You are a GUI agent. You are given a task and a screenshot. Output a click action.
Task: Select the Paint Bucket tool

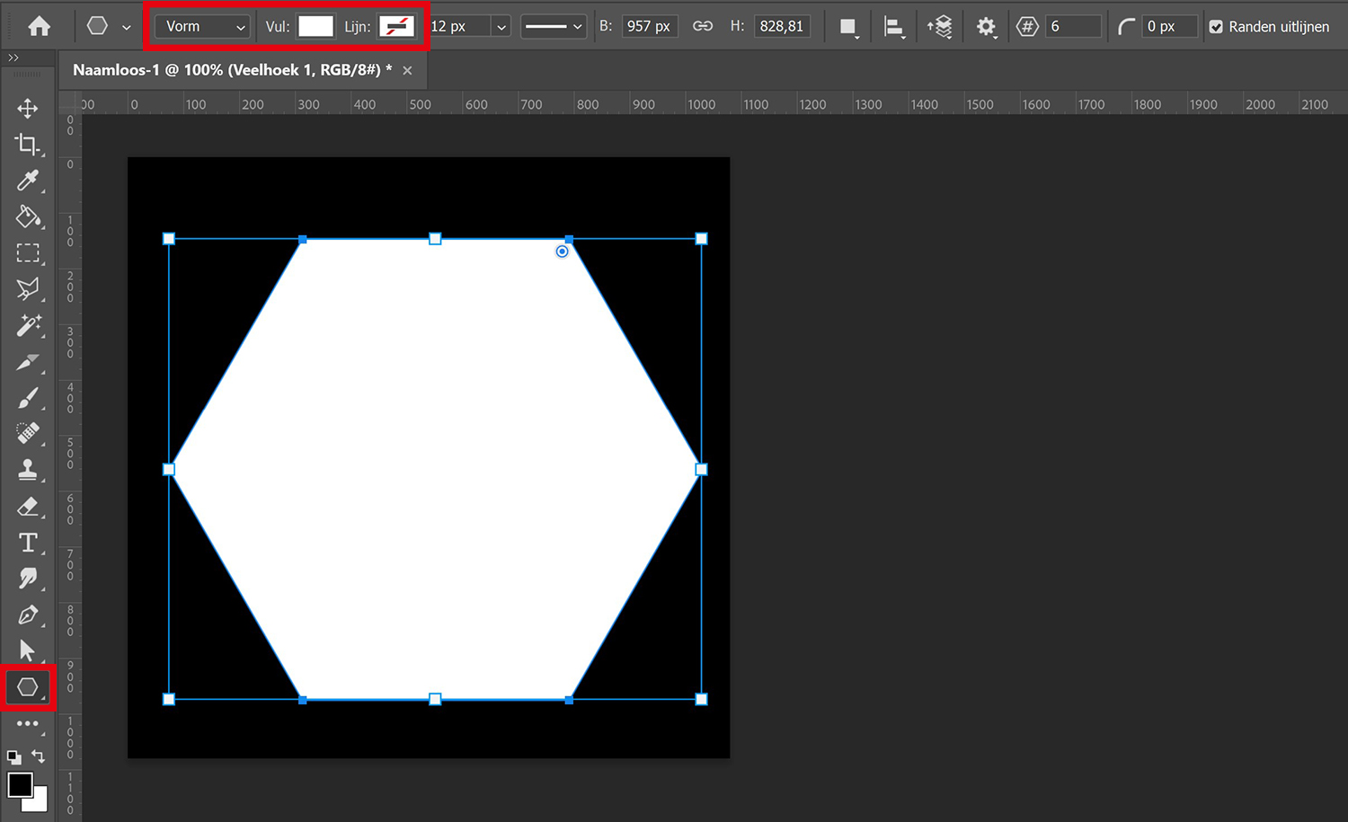point(28,217)
